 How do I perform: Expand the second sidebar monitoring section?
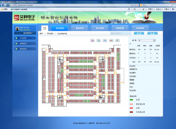click(26, 43)
